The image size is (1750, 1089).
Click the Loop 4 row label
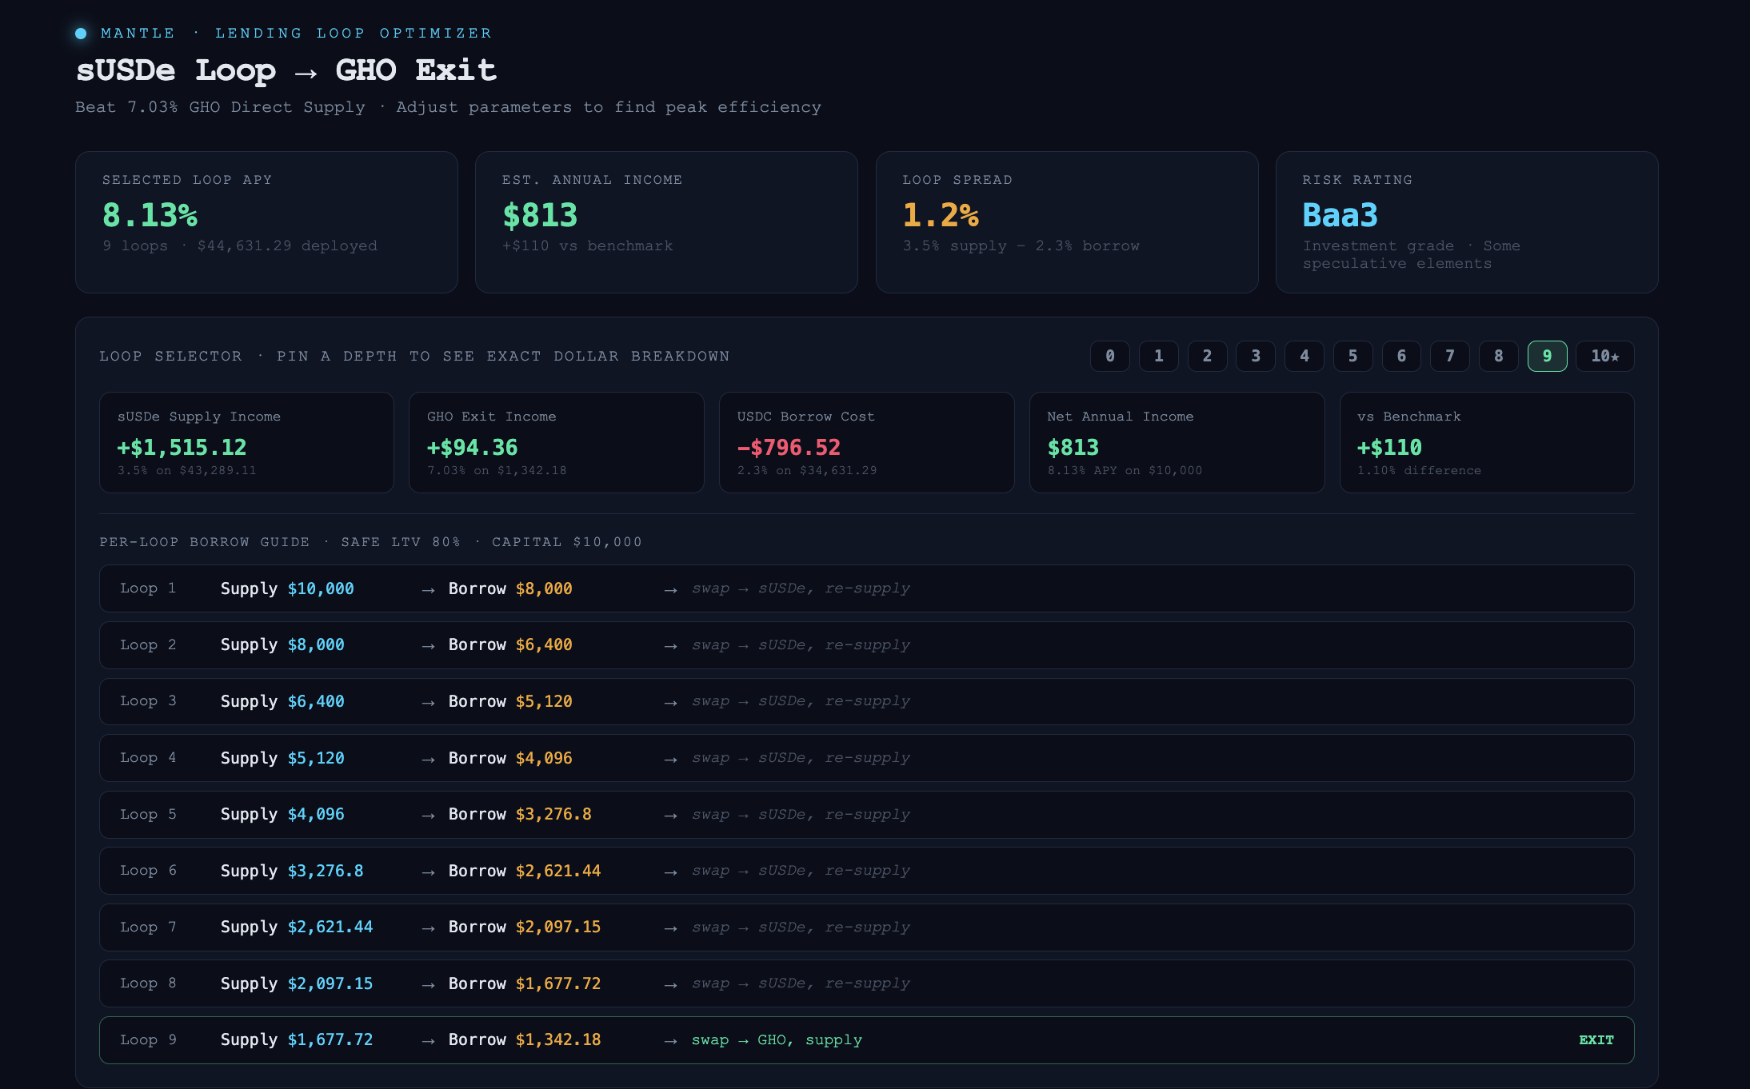[148, 758]
